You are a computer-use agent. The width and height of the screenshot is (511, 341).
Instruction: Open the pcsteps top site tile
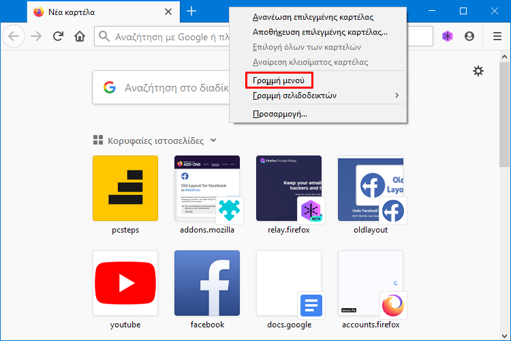click(x=125, y=188)
